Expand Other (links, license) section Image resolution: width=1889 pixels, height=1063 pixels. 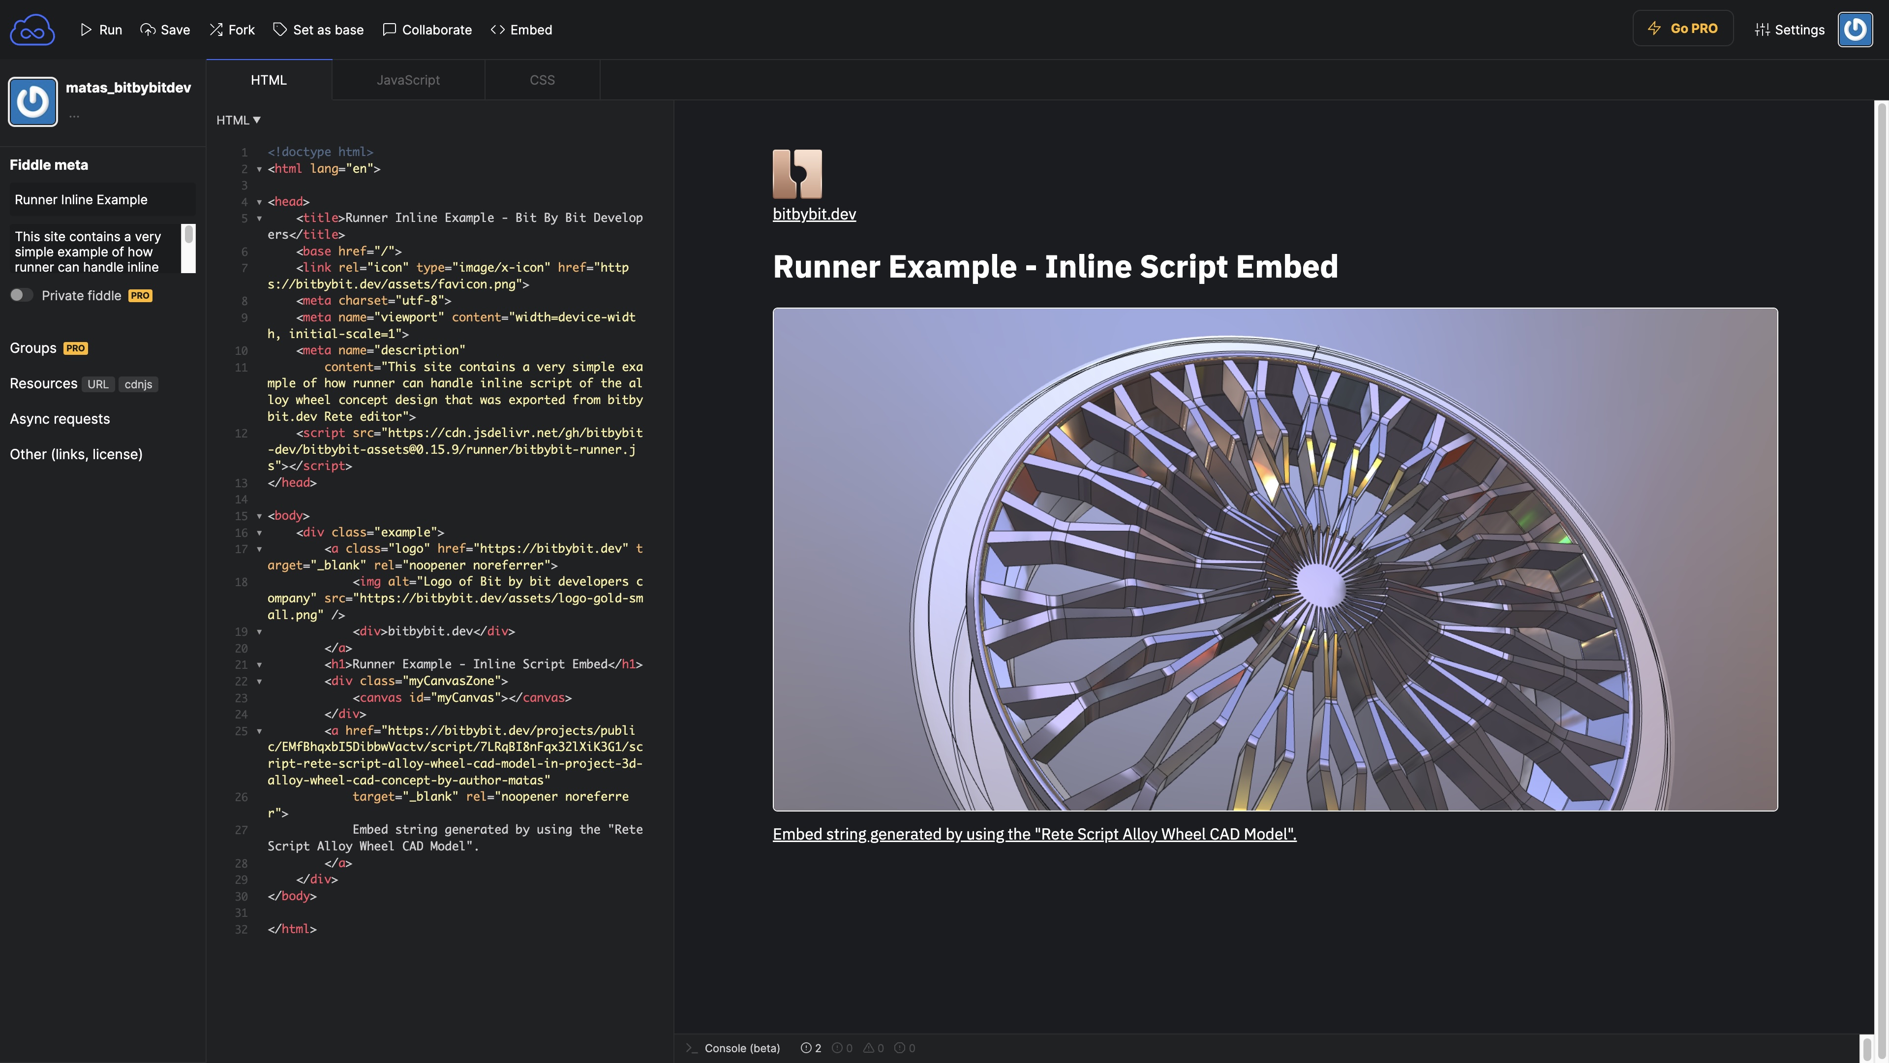[76, 455]
